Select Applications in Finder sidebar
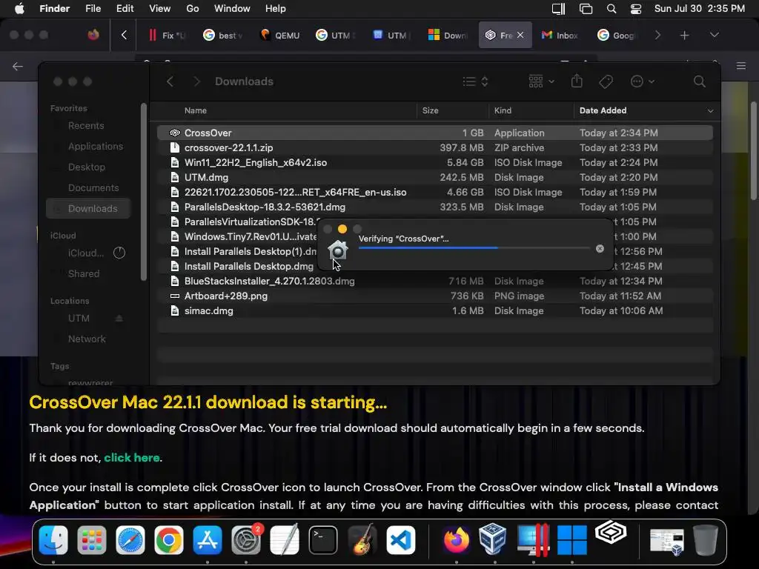 (x=96, y=147)
